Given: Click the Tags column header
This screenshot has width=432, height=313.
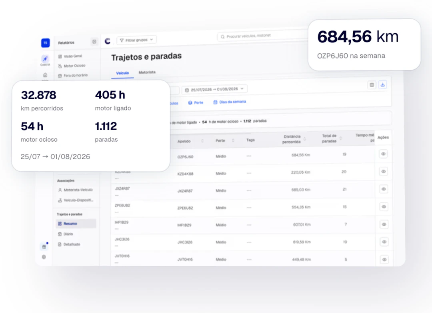Looking at the screenshot, I should (x=250, y=140).
